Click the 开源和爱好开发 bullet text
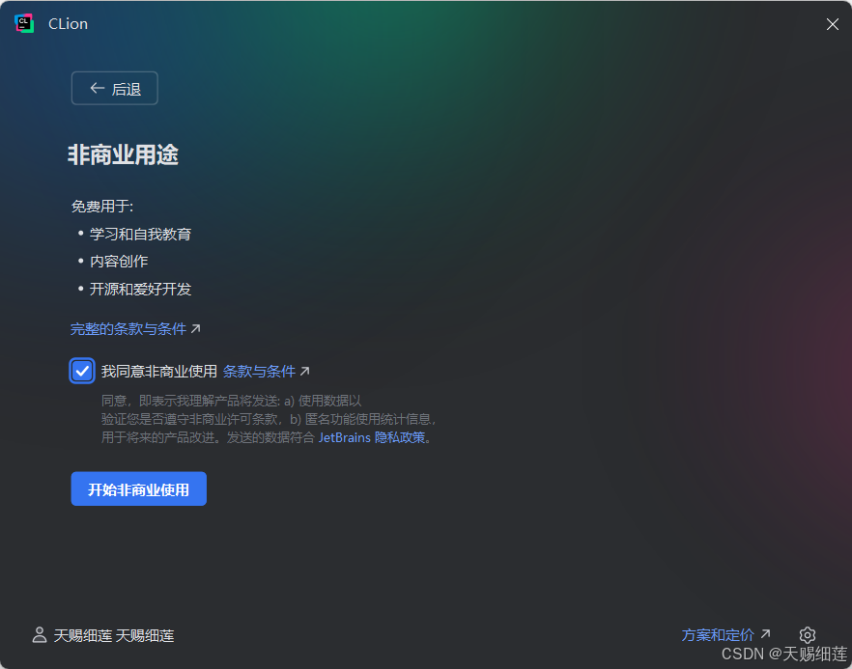Screen dimensions: 852x669 (140, 289)
